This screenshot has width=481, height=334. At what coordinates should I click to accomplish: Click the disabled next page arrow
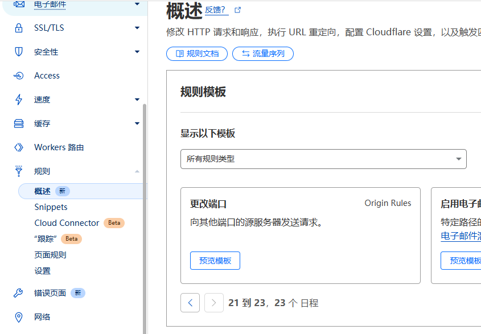click(214, 303)
